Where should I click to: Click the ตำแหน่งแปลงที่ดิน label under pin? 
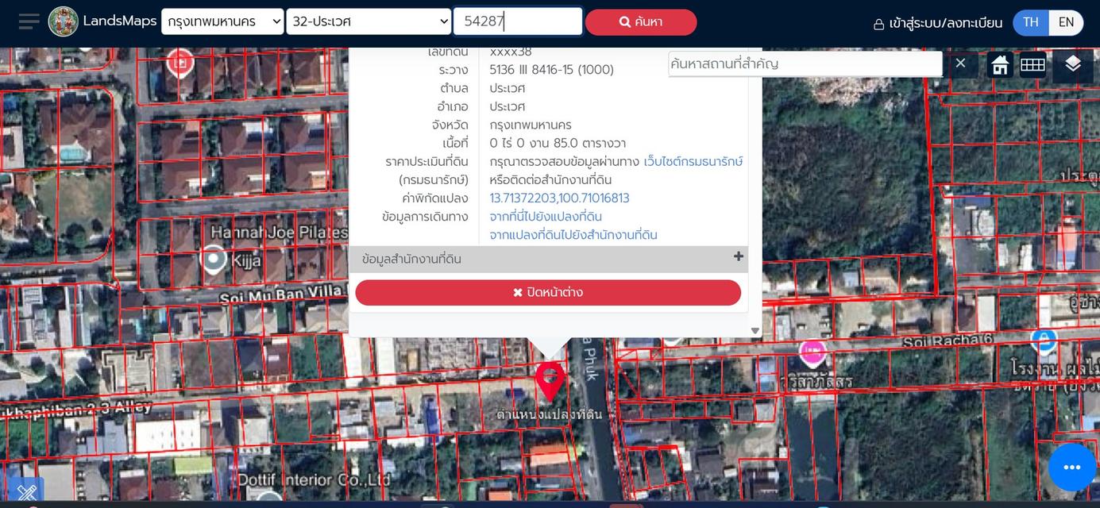(x=550, y=414)
